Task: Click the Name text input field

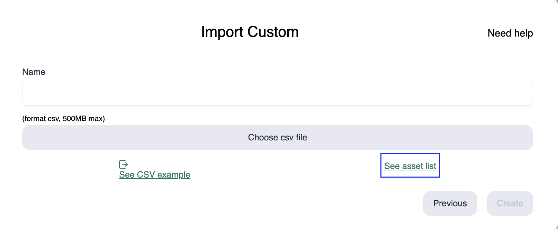Action: pos(277,93)
